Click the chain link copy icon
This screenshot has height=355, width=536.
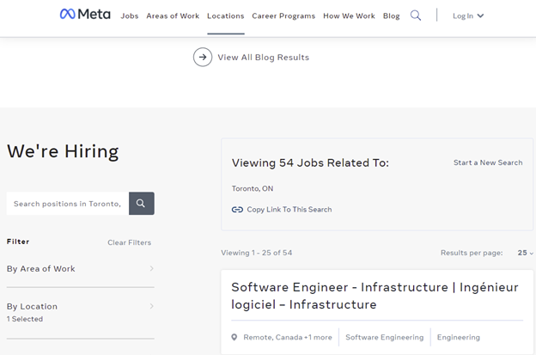[238, 210]
